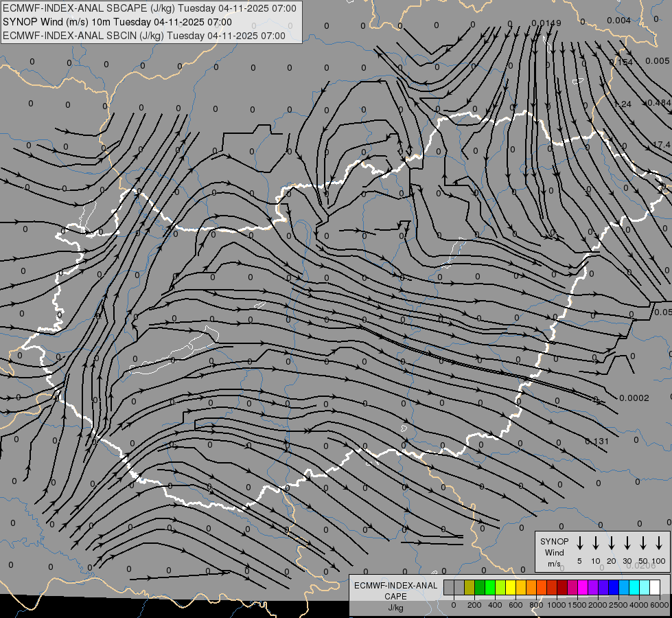Pick the white swatch before 6000
This screenshot has width=672, height=618.
click(x=654, y=587)
